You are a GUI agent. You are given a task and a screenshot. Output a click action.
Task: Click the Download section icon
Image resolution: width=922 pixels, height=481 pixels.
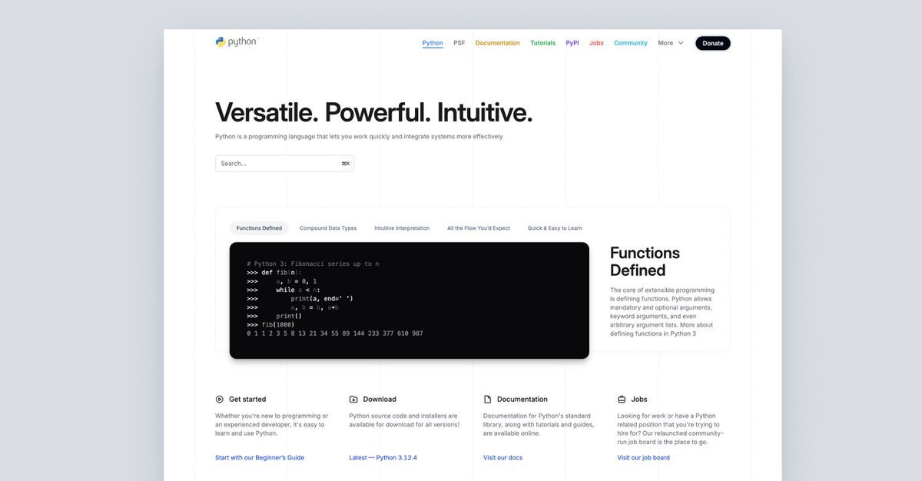pyautogui.click(x=353, y=400)
